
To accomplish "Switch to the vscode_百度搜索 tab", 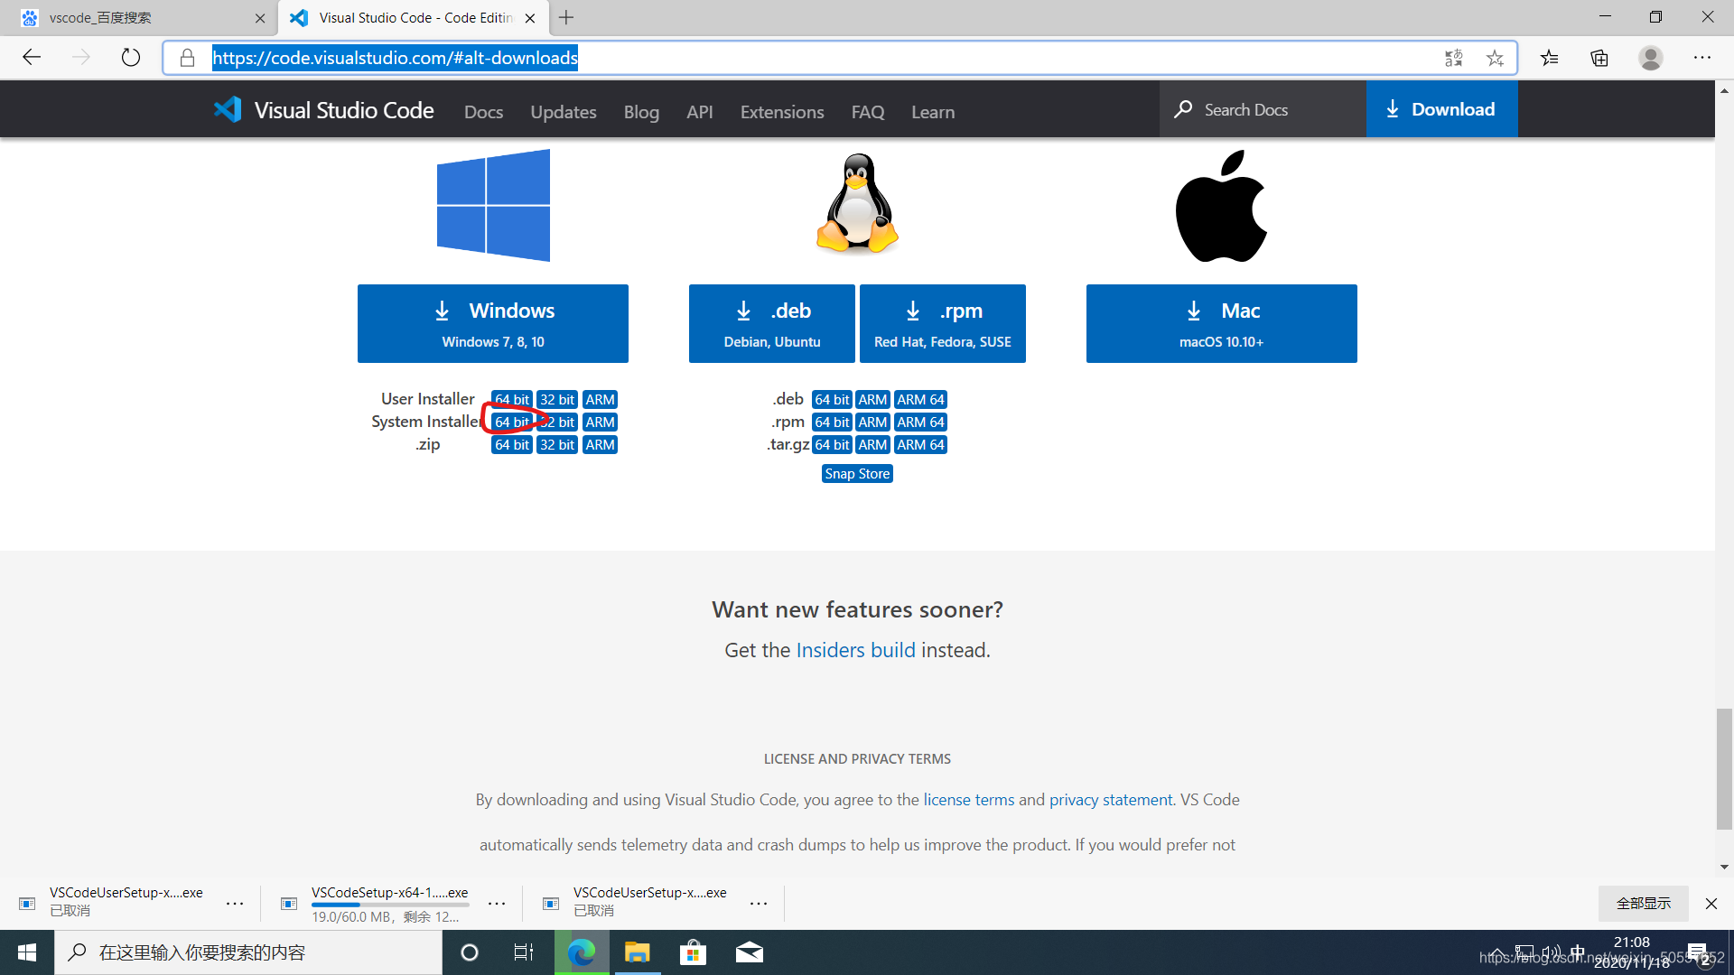I will 138,18.
